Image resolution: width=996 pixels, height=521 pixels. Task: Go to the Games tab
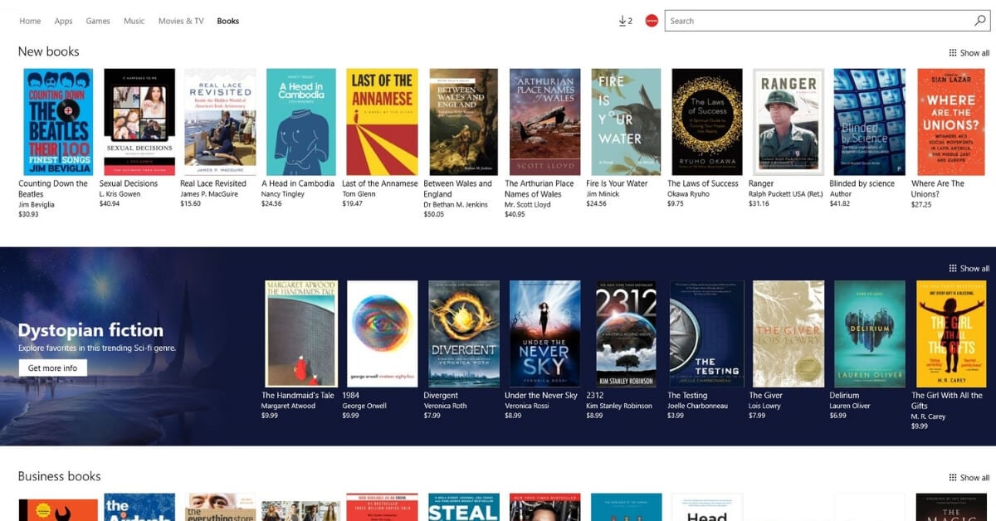98,21
